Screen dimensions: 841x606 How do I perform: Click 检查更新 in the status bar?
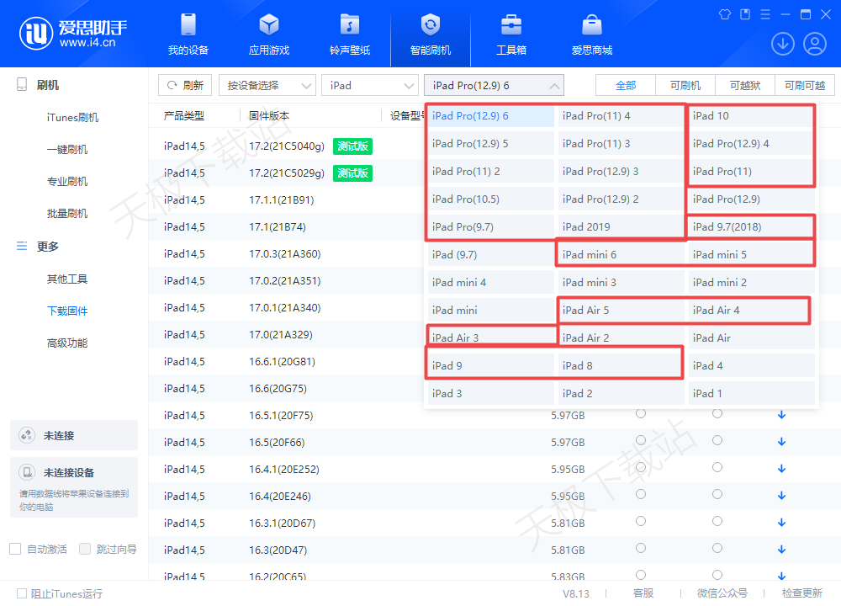pos(801,593)
